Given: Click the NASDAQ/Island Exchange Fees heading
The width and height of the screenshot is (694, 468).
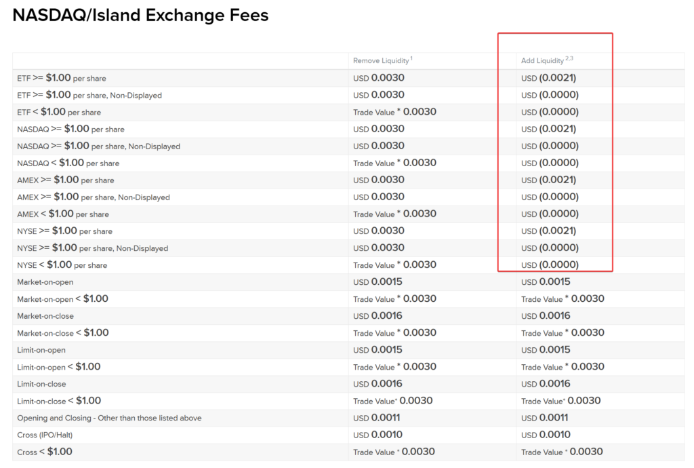Looking at the screenshot, I should click(x=140, y=15).
